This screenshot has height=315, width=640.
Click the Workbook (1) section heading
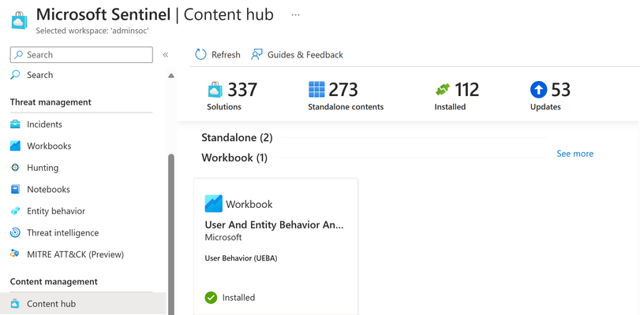(234, 157)
